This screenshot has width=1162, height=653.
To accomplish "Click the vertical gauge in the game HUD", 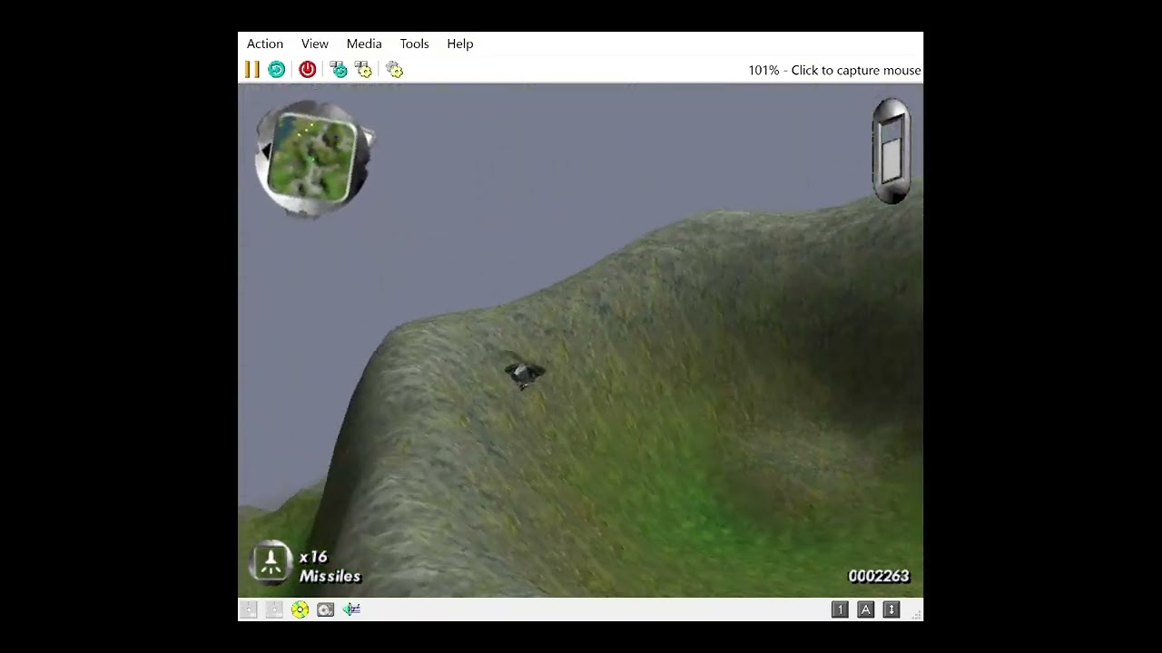I will coord(891,151).
